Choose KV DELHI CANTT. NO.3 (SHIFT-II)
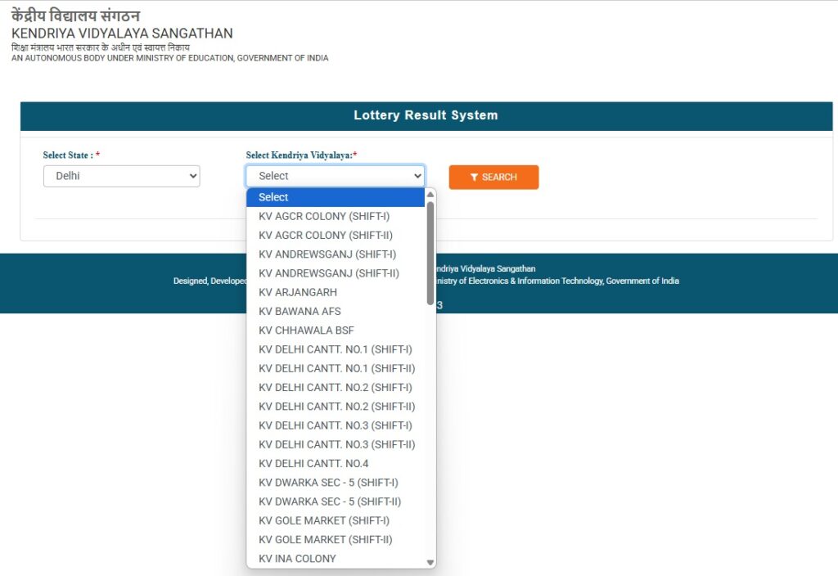Viewport: 838px width, 576px height. pos(335,444)
